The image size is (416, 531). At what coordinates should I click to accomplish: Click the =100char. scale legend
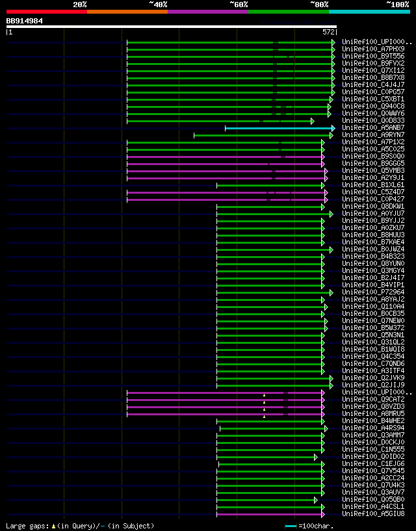click(x=308, y=526)
